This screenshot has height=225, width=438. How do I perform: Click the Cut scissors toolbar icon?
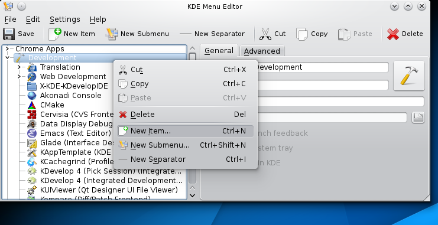click(265, 34)
